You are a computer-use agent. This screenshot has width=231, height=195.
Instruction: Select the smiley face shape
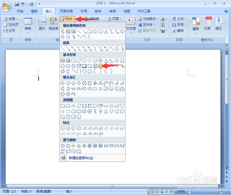coord(95,66)
